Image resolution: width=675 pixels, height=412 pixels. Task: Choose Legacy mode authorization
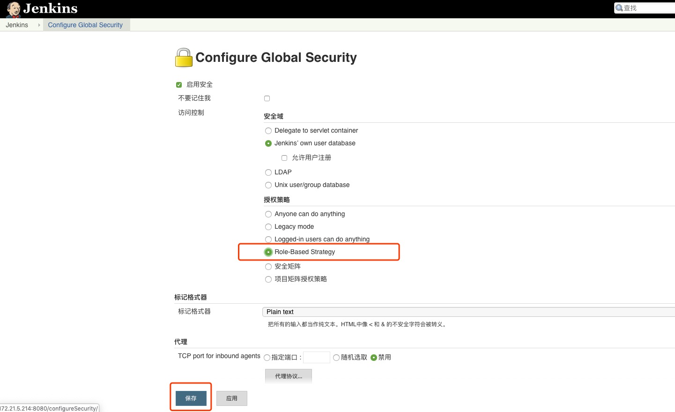(x=268, y=227)
